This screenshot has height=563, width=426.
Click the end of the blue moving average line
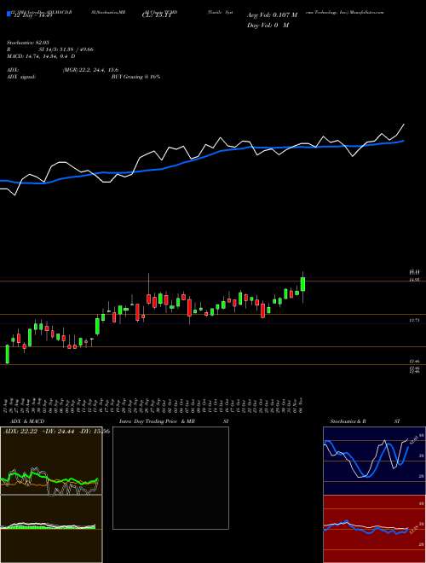(404, 141)
